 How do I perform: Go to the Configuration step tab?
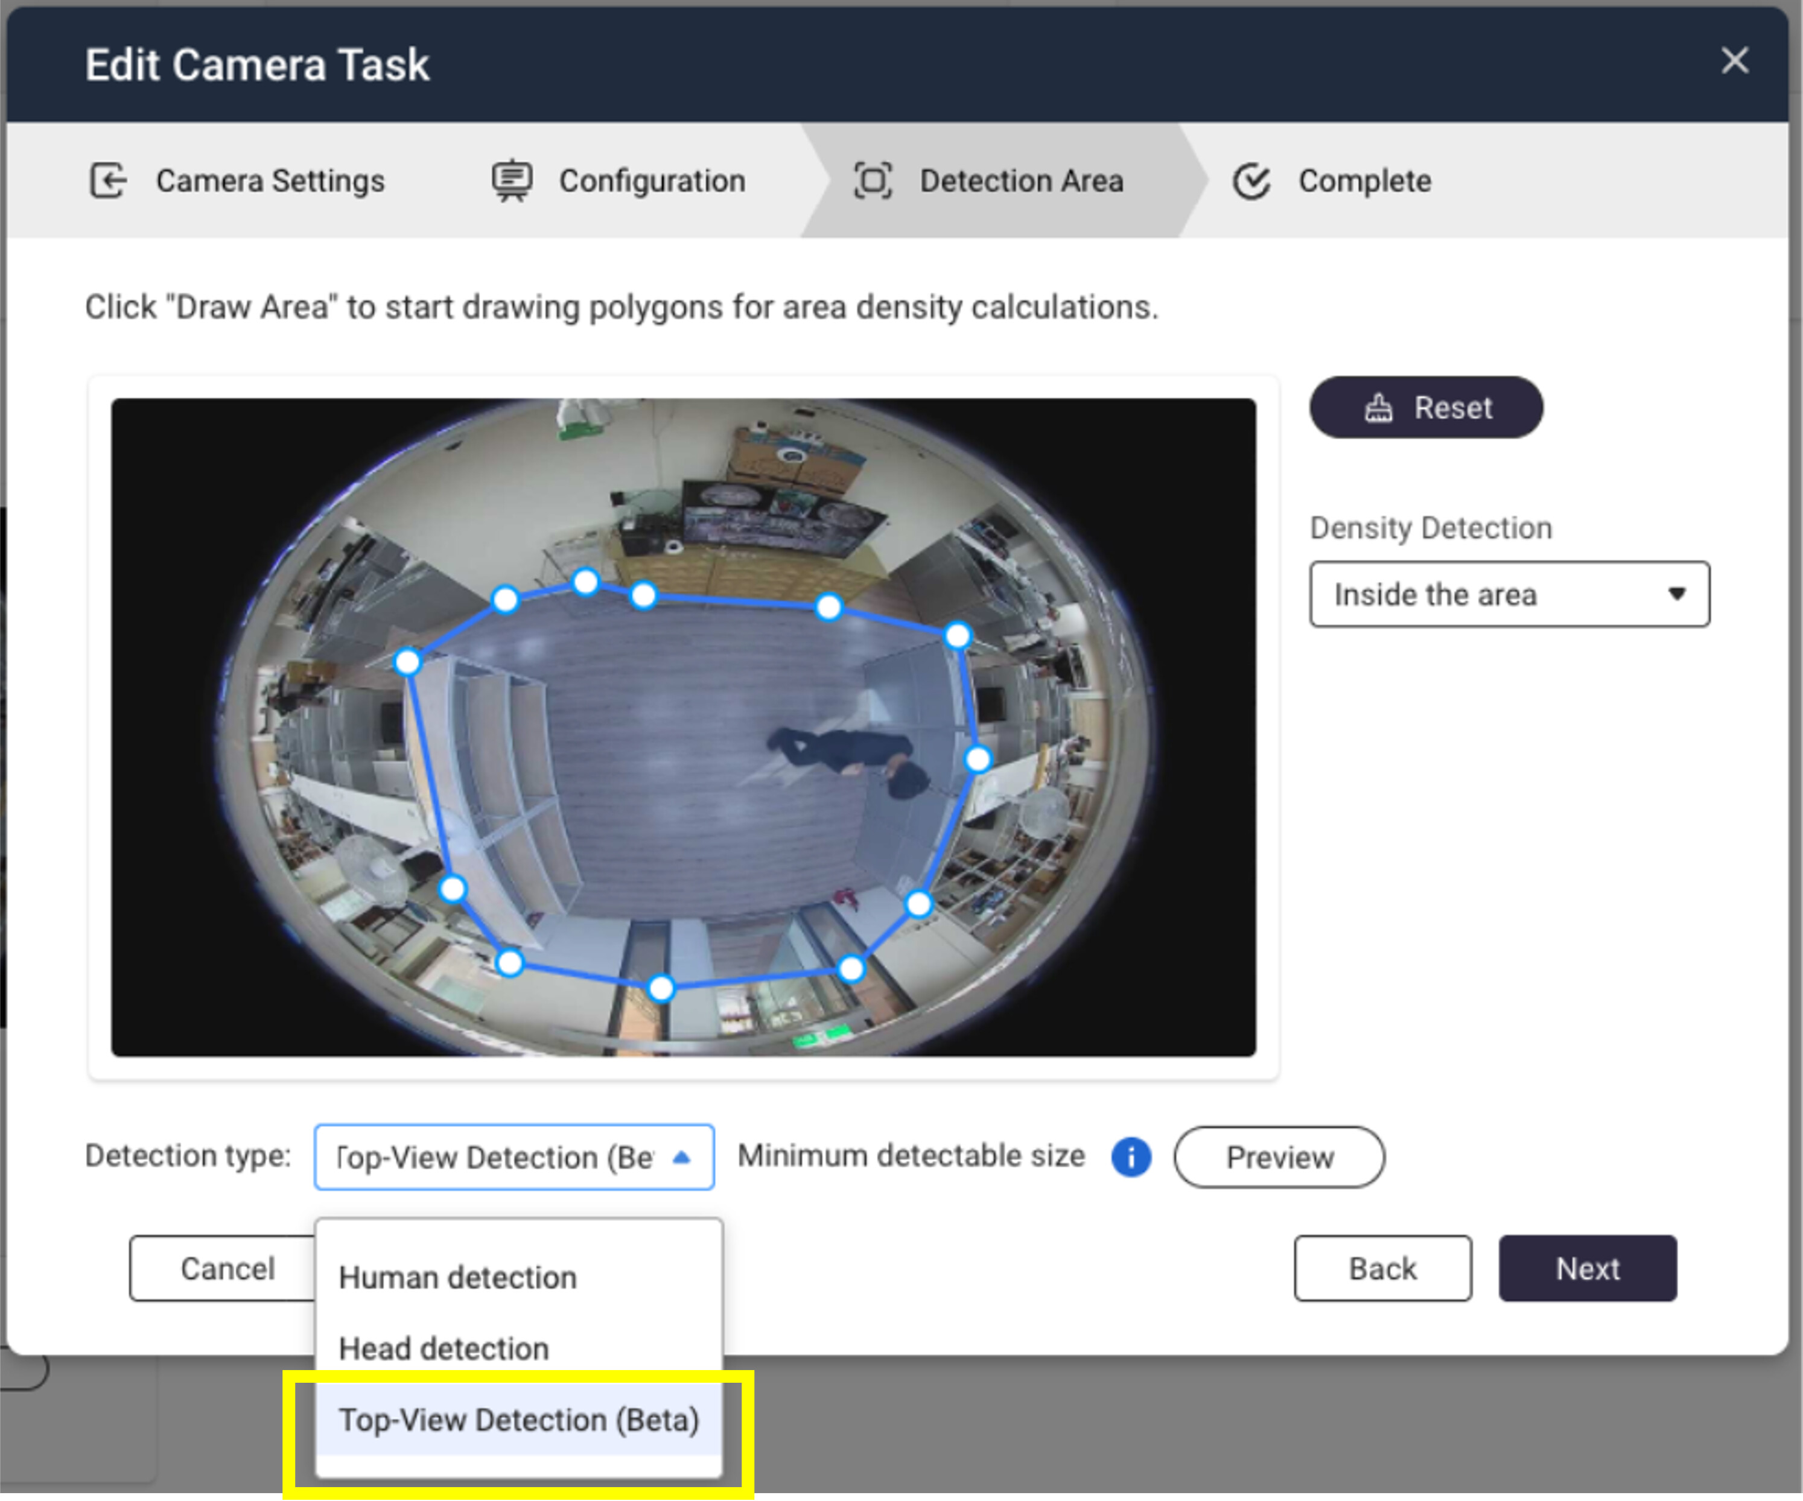pyautogui.click(x=652, y=181)
